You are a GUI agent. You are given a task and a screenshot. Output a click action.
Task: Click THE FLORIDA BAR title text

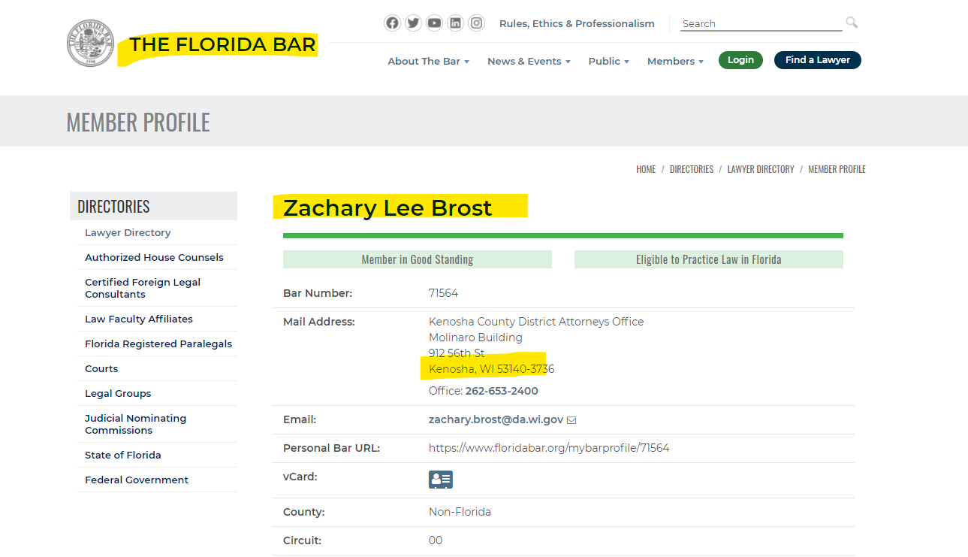pyautogui.click(x=222, y=44)
